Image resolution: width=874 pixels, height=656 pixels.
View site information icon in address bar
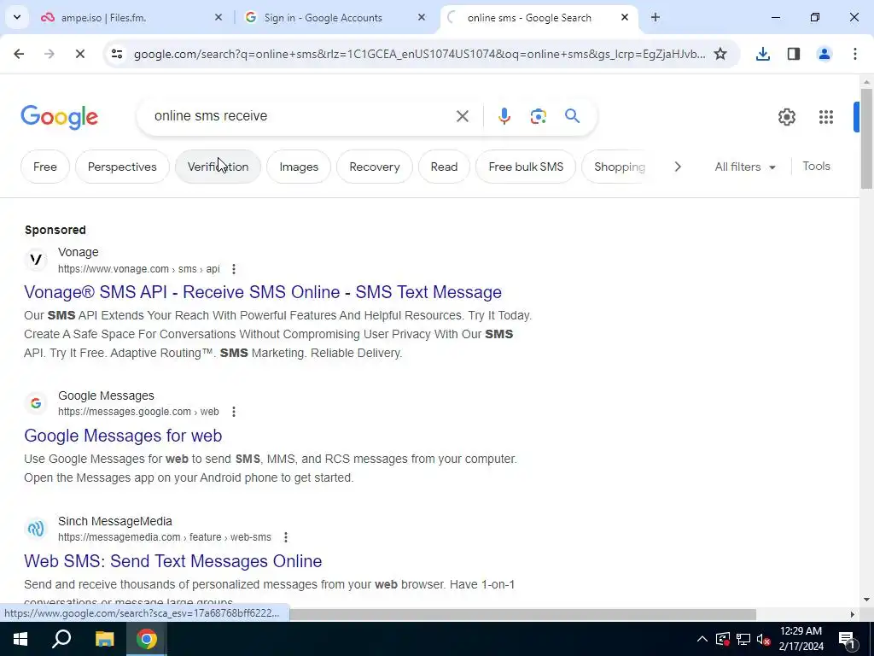pyautogui.click(x=116, y=54)
